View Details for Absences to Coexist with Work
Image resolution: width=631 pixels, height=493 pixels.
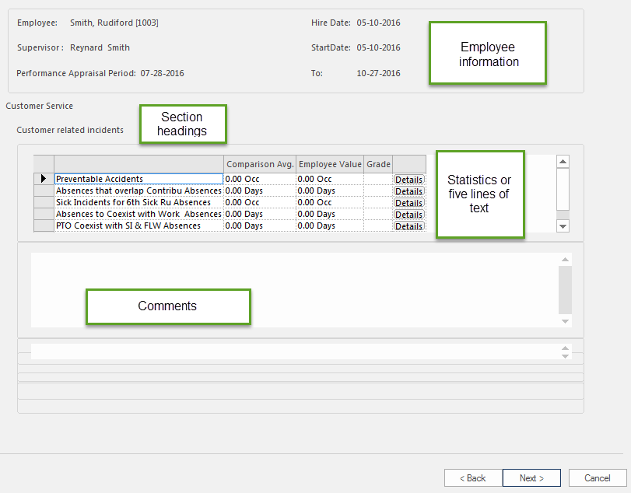(408, 215)
